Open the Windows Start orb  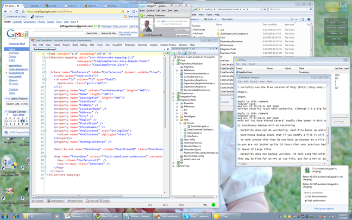click(x=5, y=216)
